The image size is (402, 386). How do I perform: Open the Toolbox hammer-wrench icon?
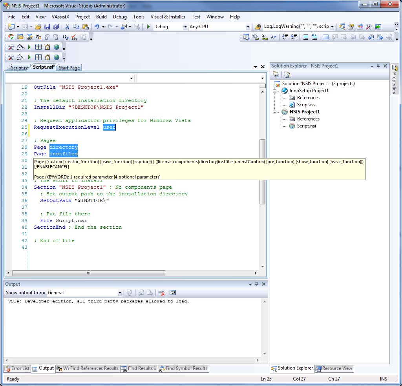(x=369, y=27)
